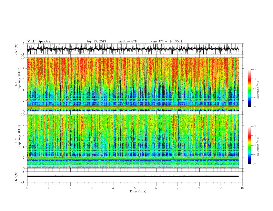Click time axis tick label "2"
The height and width of the screenshot is (211, 273).
[70, 188]
